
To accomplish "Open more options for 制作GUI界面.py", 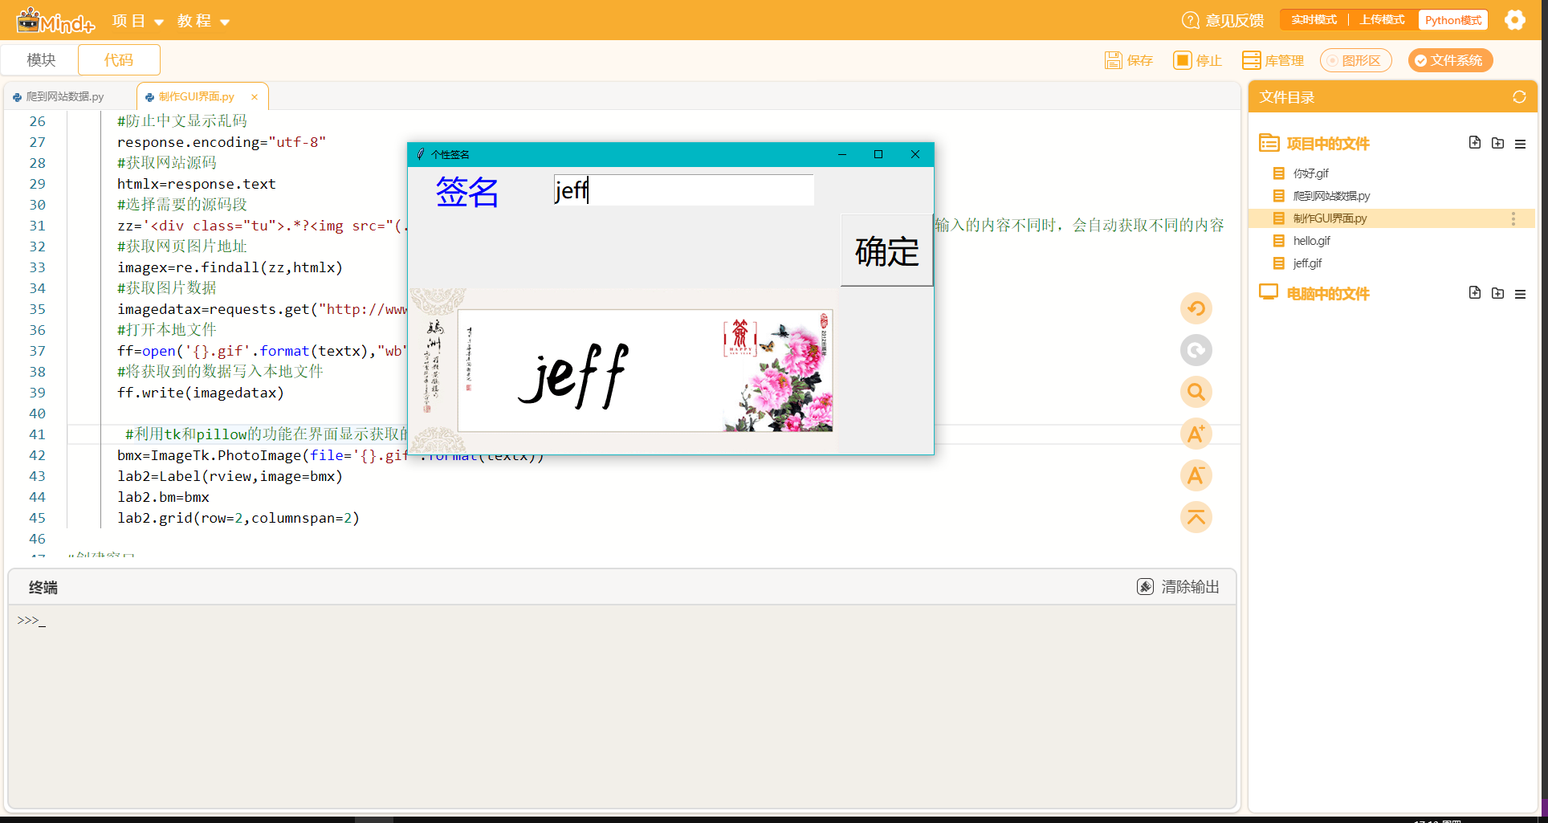I will coord(1513,218).
